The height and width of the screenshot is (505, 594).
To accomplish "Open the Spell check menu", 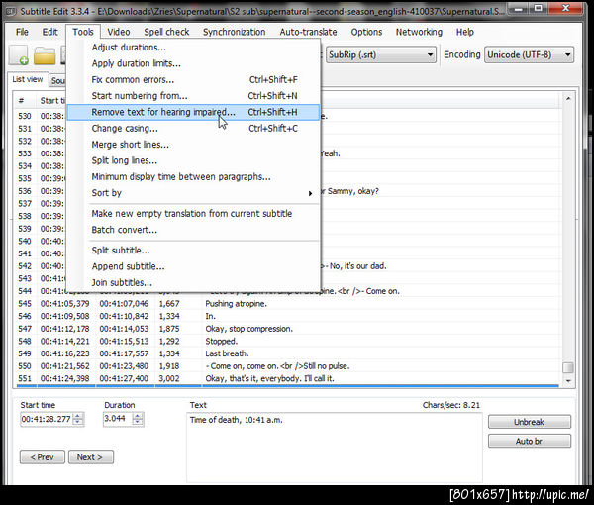I will (x=166, y=32).
